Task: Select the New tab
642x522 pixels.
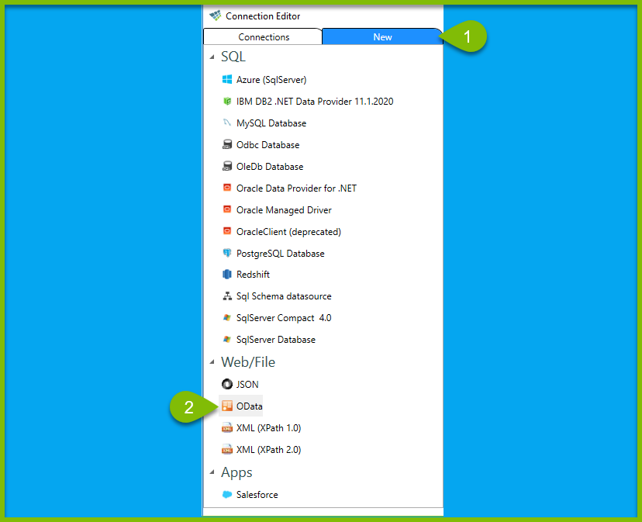Action: coord(382,37)
